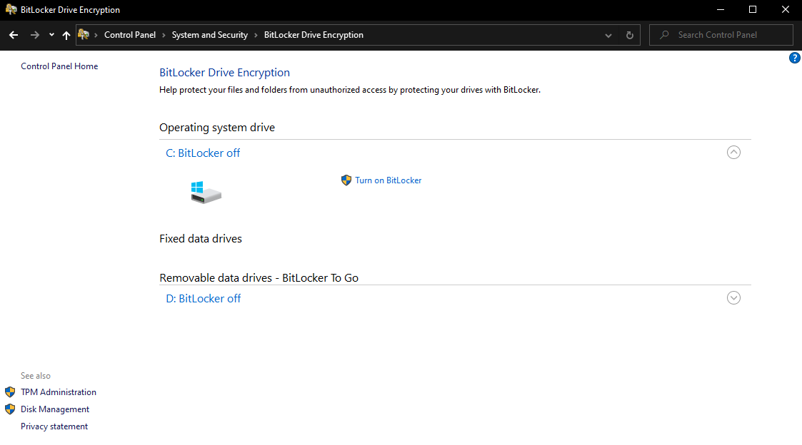The width and height of the screenshot is (802, 445).
Task: Open the Privacy statement link
Action: tap(54, 426)
